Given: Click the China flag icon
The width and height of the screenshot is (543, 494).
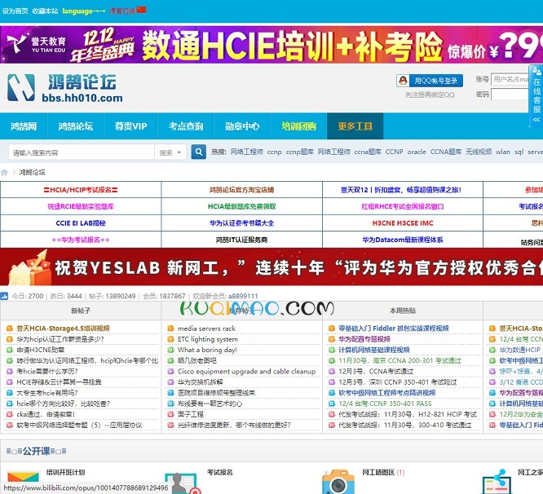Looking at the screenshot, I should pyautogui.click(x=141, y=10).
